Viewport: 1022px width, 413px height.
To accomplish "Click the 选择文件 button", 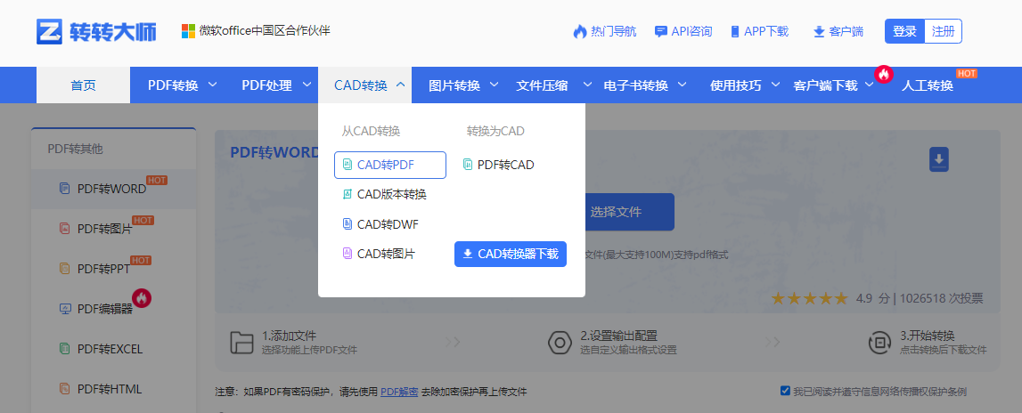I will click(616, 212).
